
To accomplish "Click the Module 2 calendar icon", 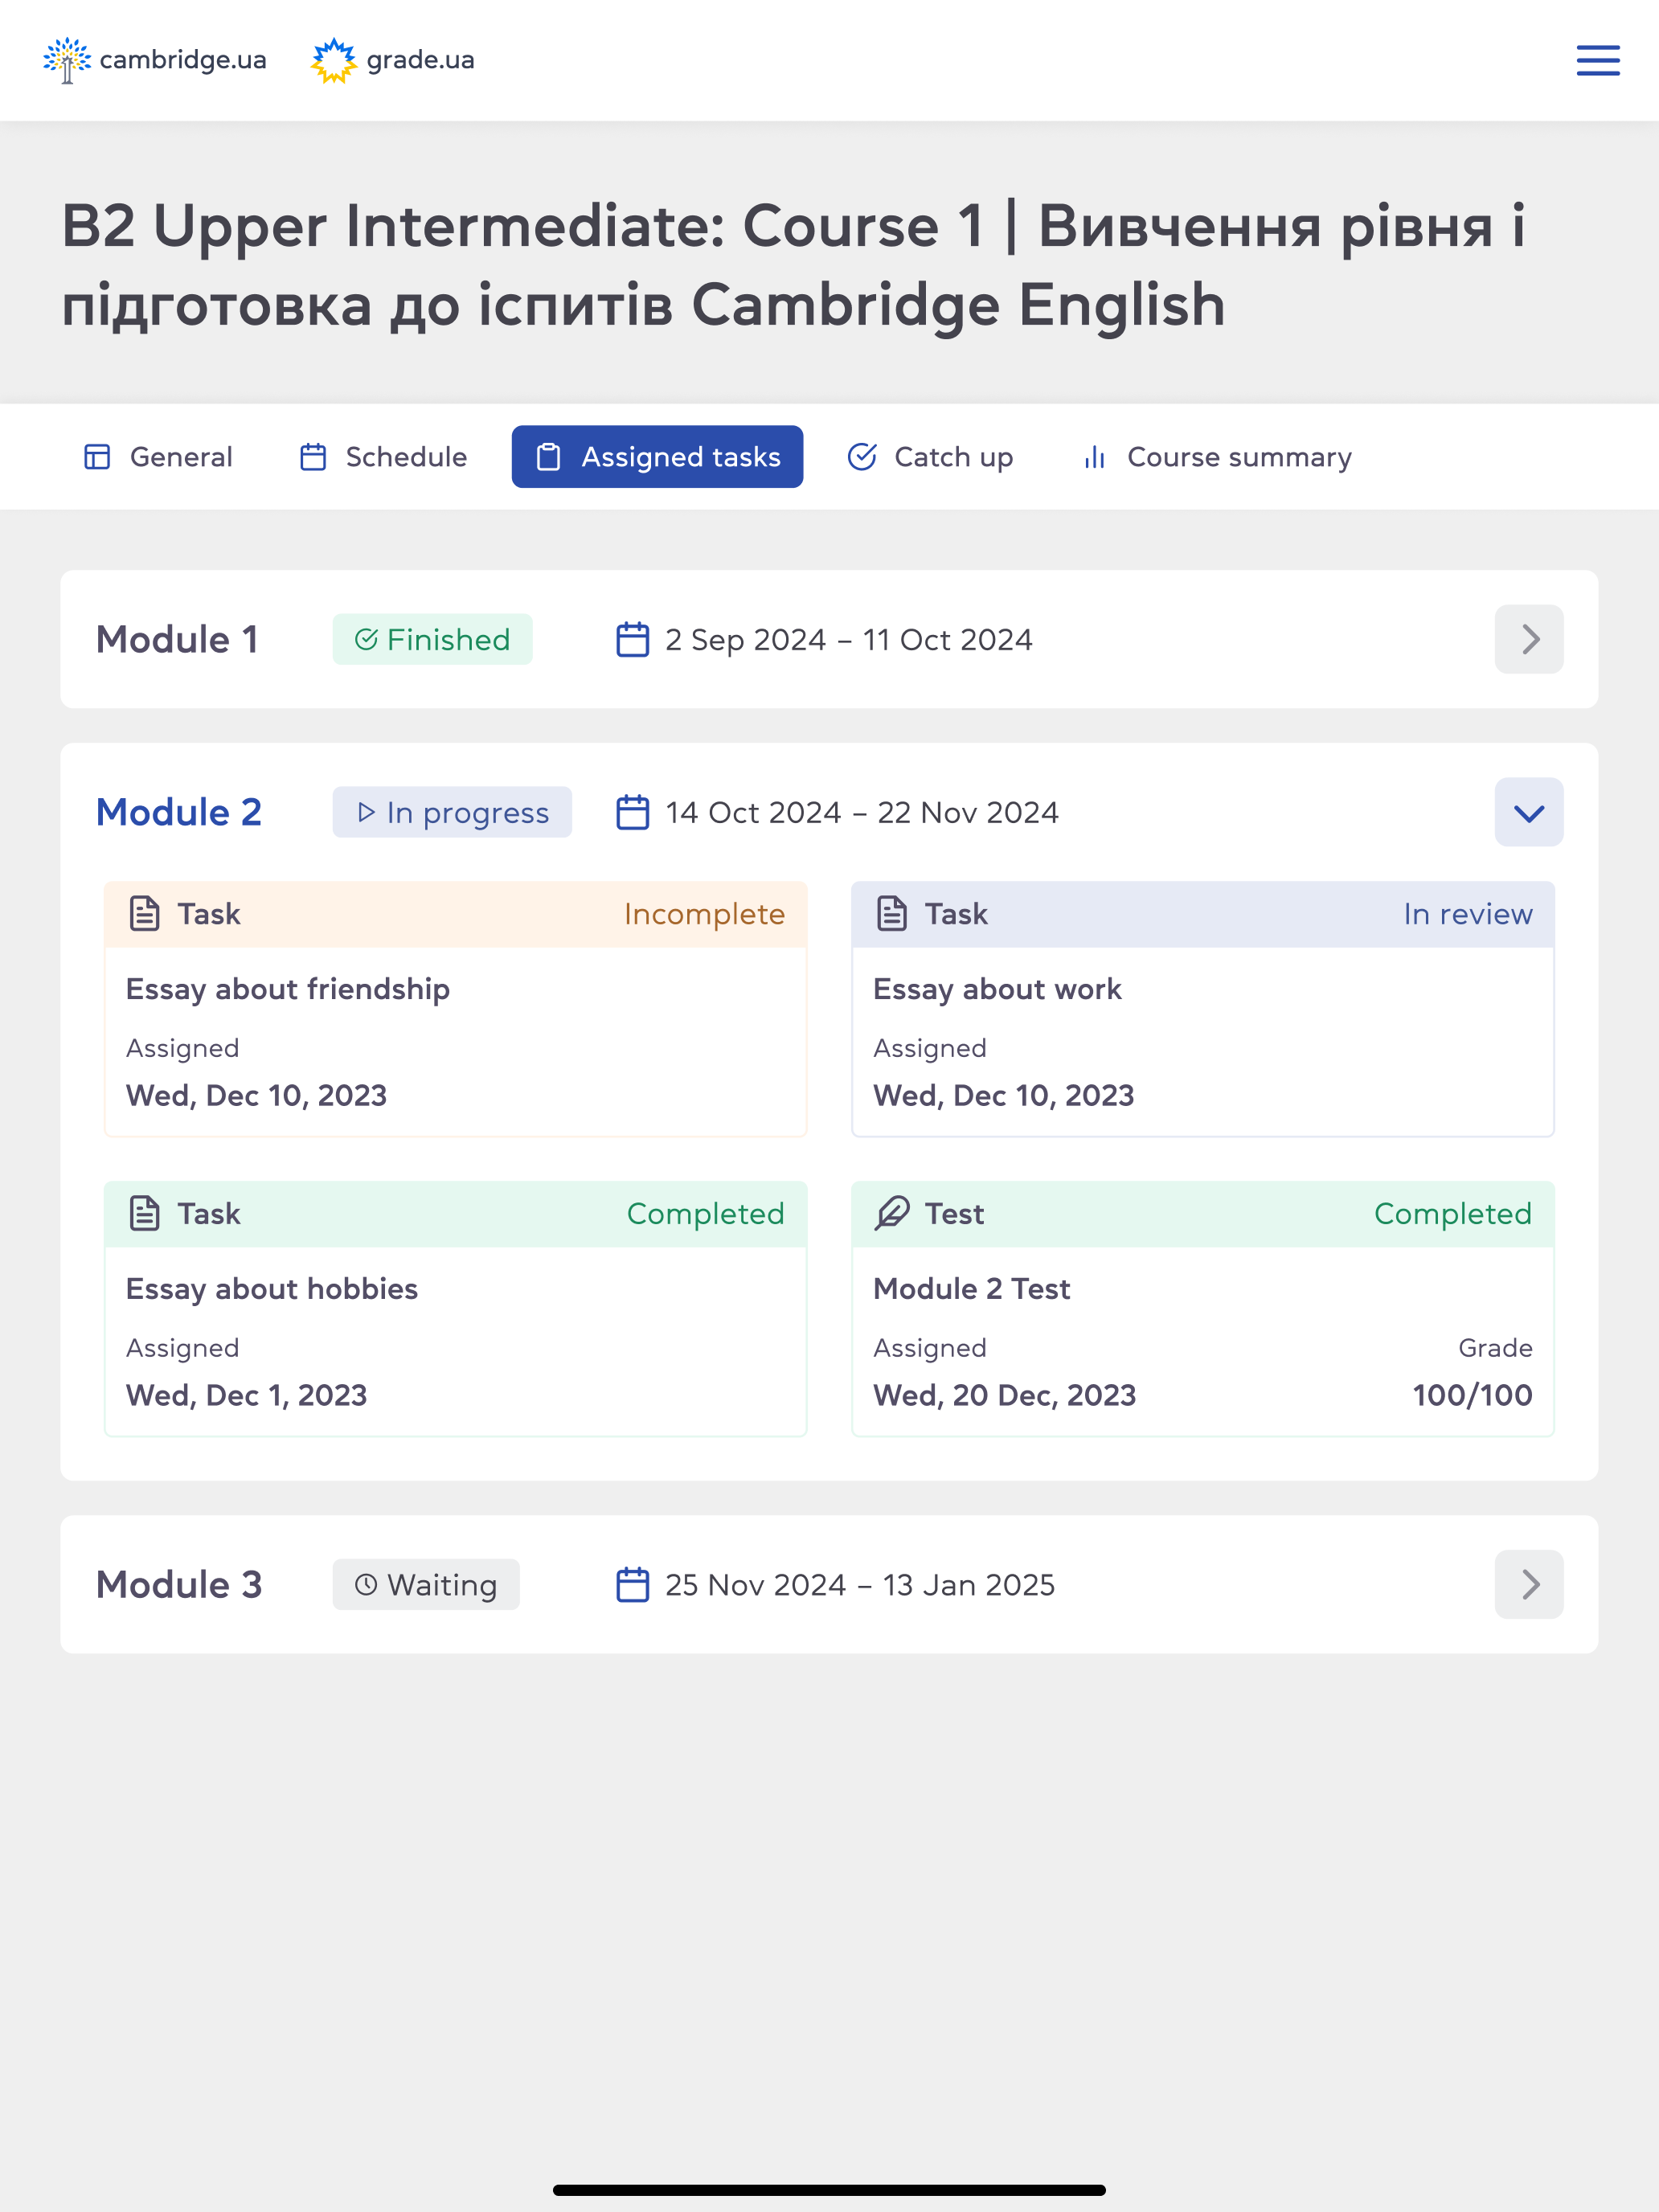I will pos(632,812).
